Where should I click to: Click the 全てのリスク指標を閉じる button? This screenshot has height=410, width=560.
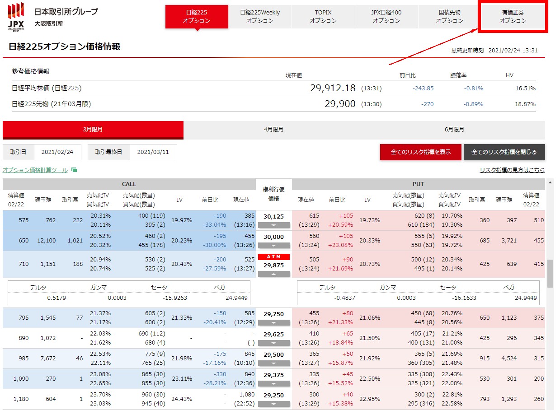pos(504,152)
